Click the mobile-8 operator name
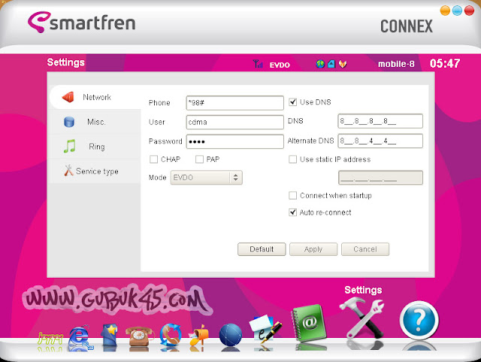The image size is (481, 362). pyautogui.click(x=396, y=64)
